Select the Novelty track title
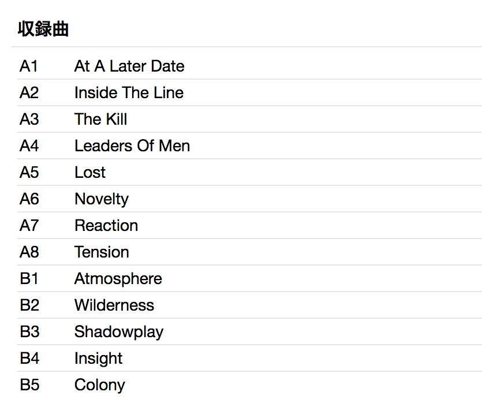Viewport: 482px width, 414px height. pos(102,199)
